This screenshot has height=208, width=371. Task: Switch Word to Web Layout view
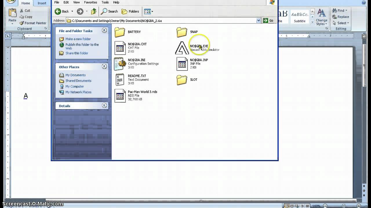click(x=297, y=206)
